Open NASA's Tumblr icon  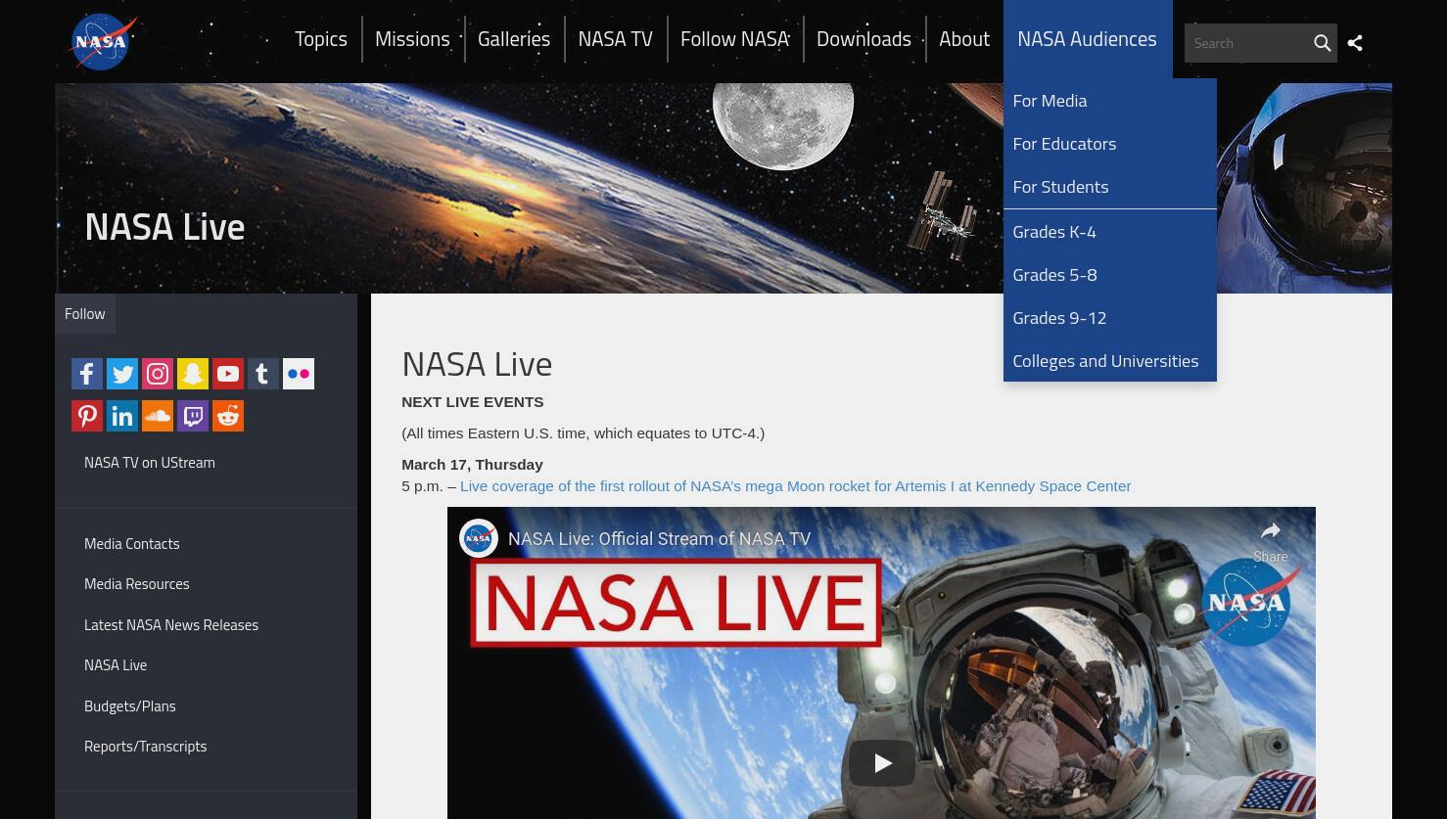click(263, 374)
